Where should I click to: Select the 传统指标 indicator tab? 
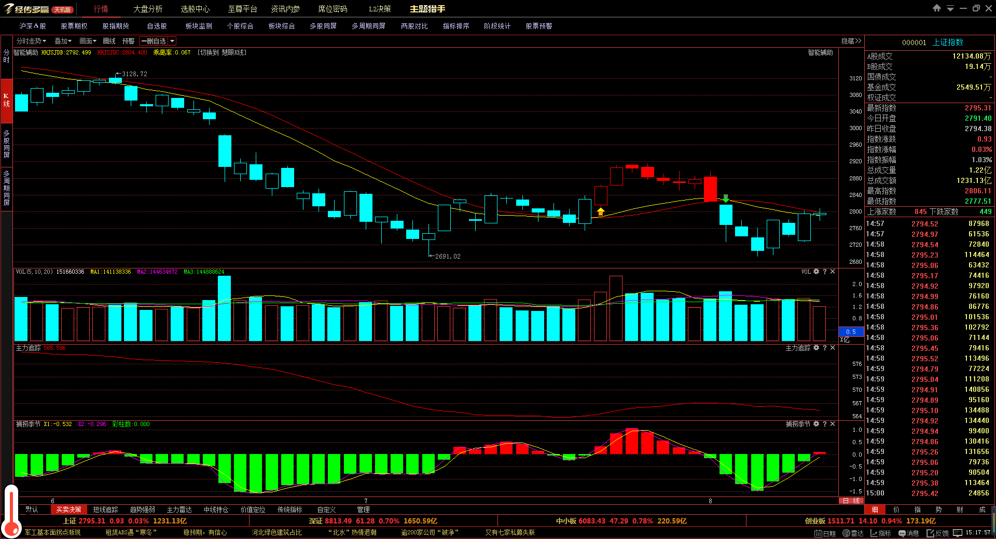point(290,509)
